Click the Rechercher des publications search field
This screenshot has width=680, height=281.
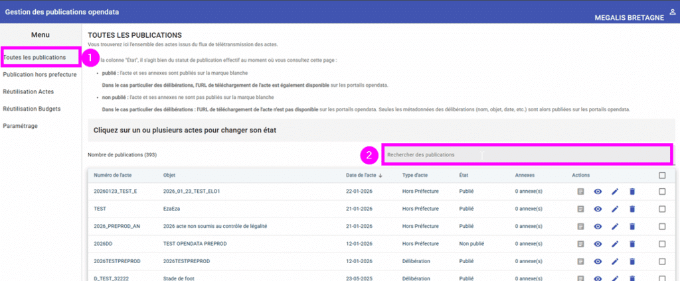click(x=526, y=154)
